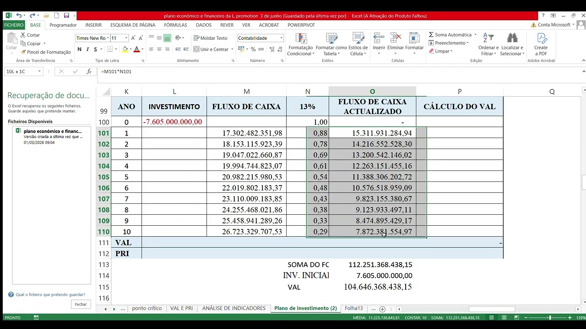Open the 'Qual o ficheiro que pretende guardar?' help link

click(x=50, y=295)
